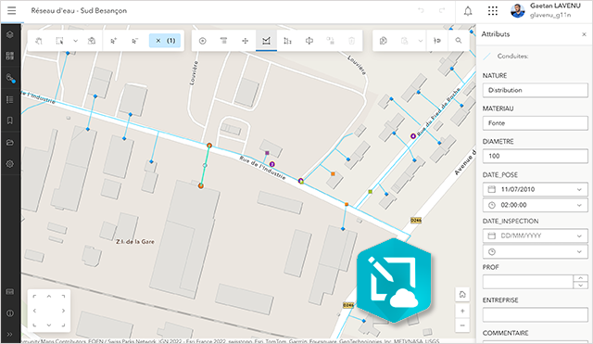Viewport: 593px width, 344px height.
Task: Click the delete trash icon in toolbar
Action: pyautogui.click(x=352, y=41)
